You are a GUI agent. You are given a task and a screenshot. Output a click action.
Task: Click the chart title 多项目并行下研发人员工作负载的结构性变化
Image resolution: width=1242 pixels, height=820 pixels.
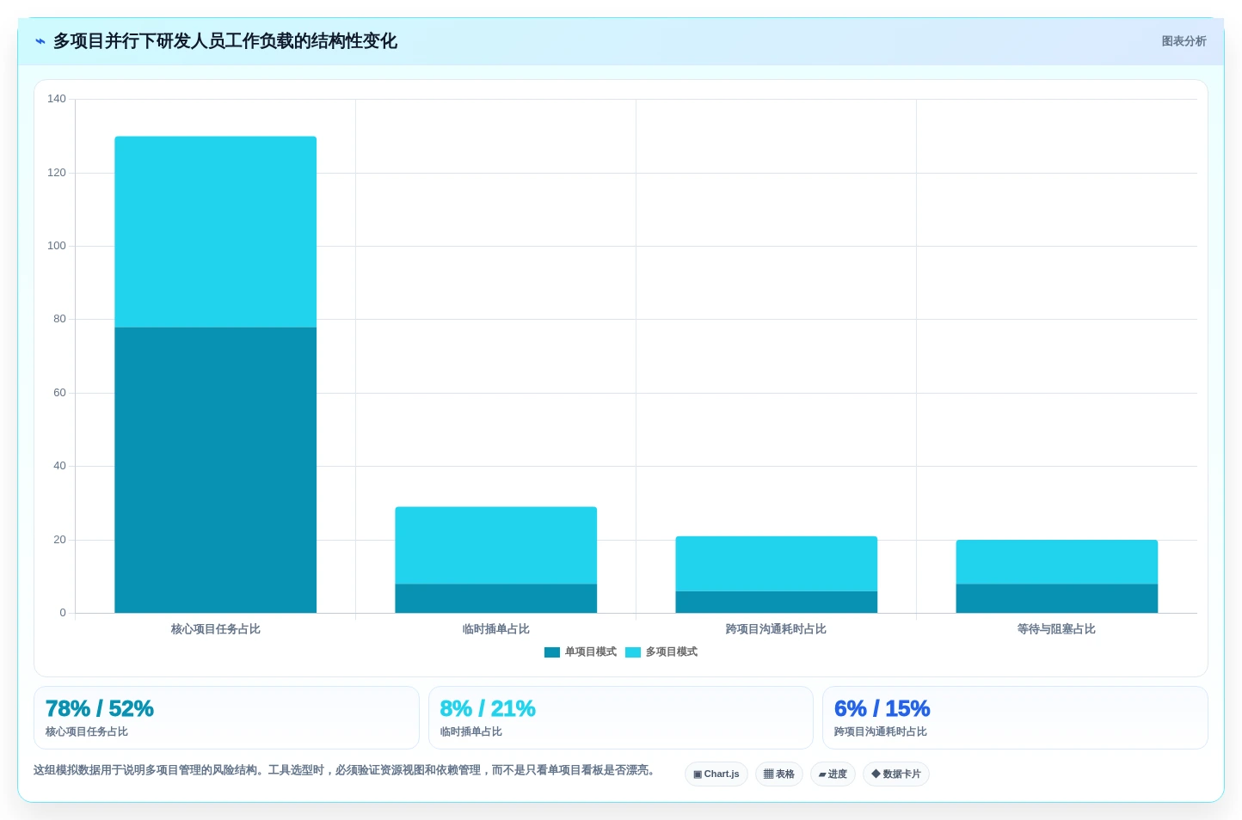[x=225, y=41]
